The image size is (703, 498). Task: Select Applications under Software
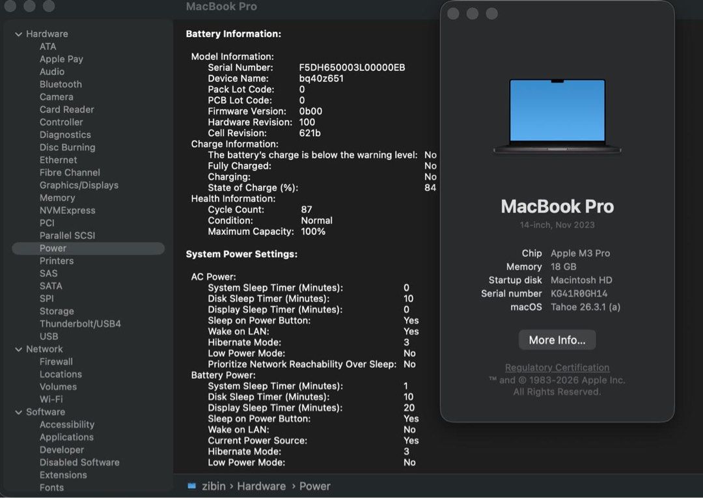click(x=66, y=437)
